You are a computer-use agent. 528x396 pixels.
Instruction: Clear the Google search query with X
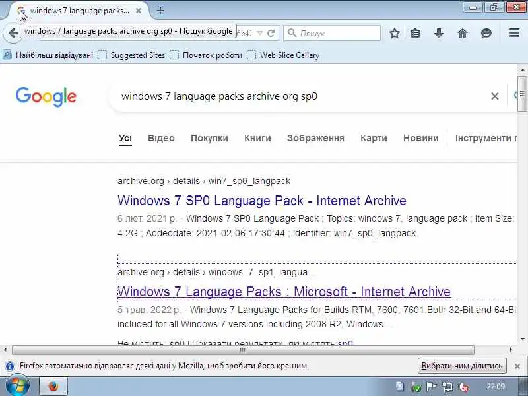[494, 96]
